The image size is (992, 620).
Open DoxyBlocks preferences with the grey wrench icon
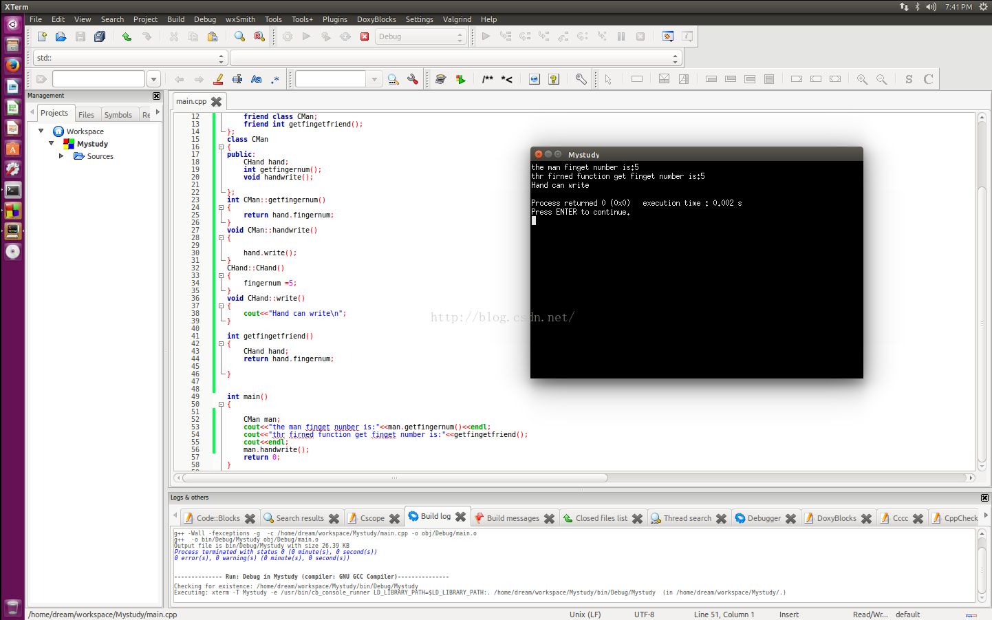click(581, 79)
